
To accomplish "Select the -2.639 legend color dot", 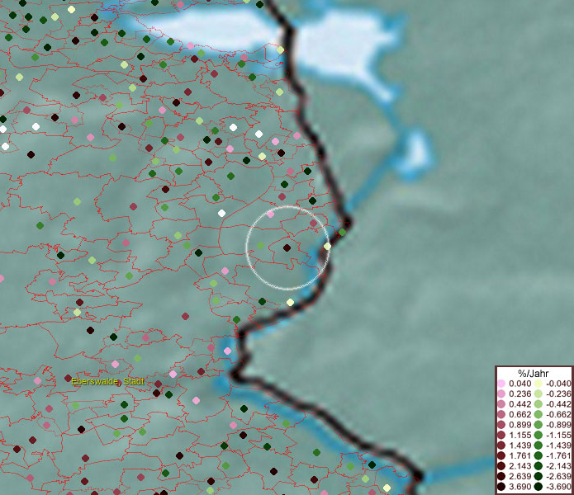I will coord(538,476).
